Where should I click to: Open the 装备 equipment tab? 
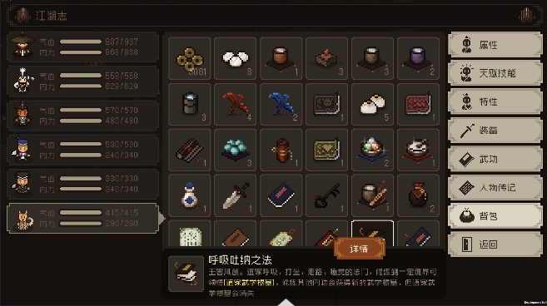[x=495, y=131]
